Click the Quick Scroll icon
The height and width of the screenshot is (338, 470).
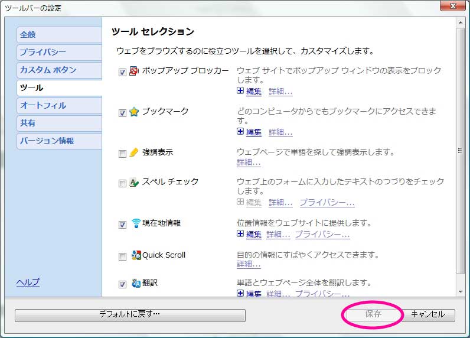point(136,256)
